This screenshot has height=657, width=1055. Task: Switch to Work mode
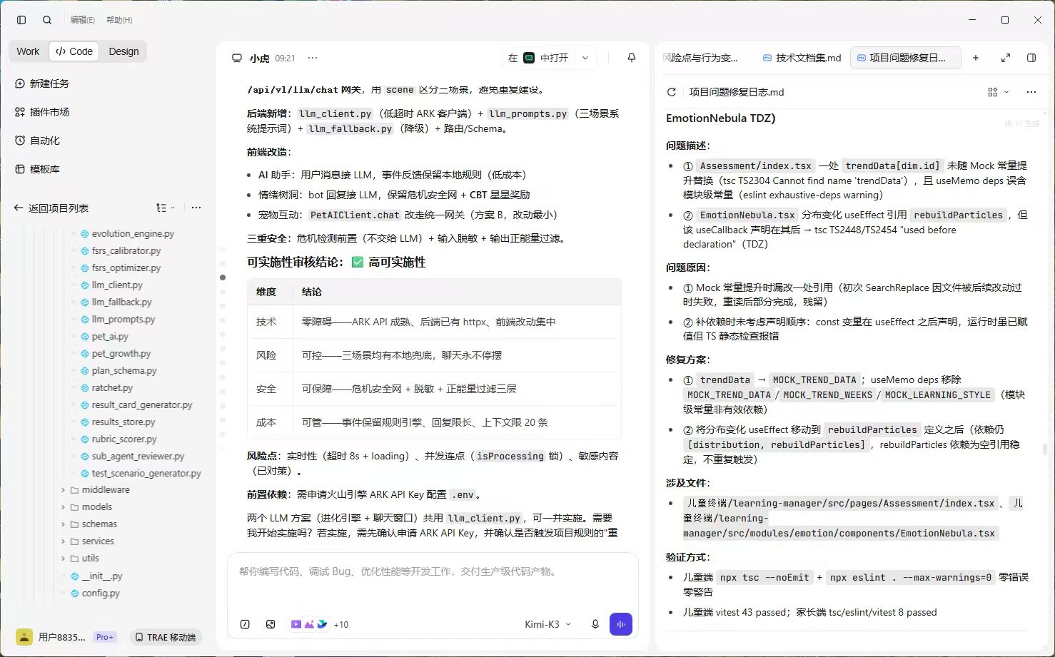[28, 51]
